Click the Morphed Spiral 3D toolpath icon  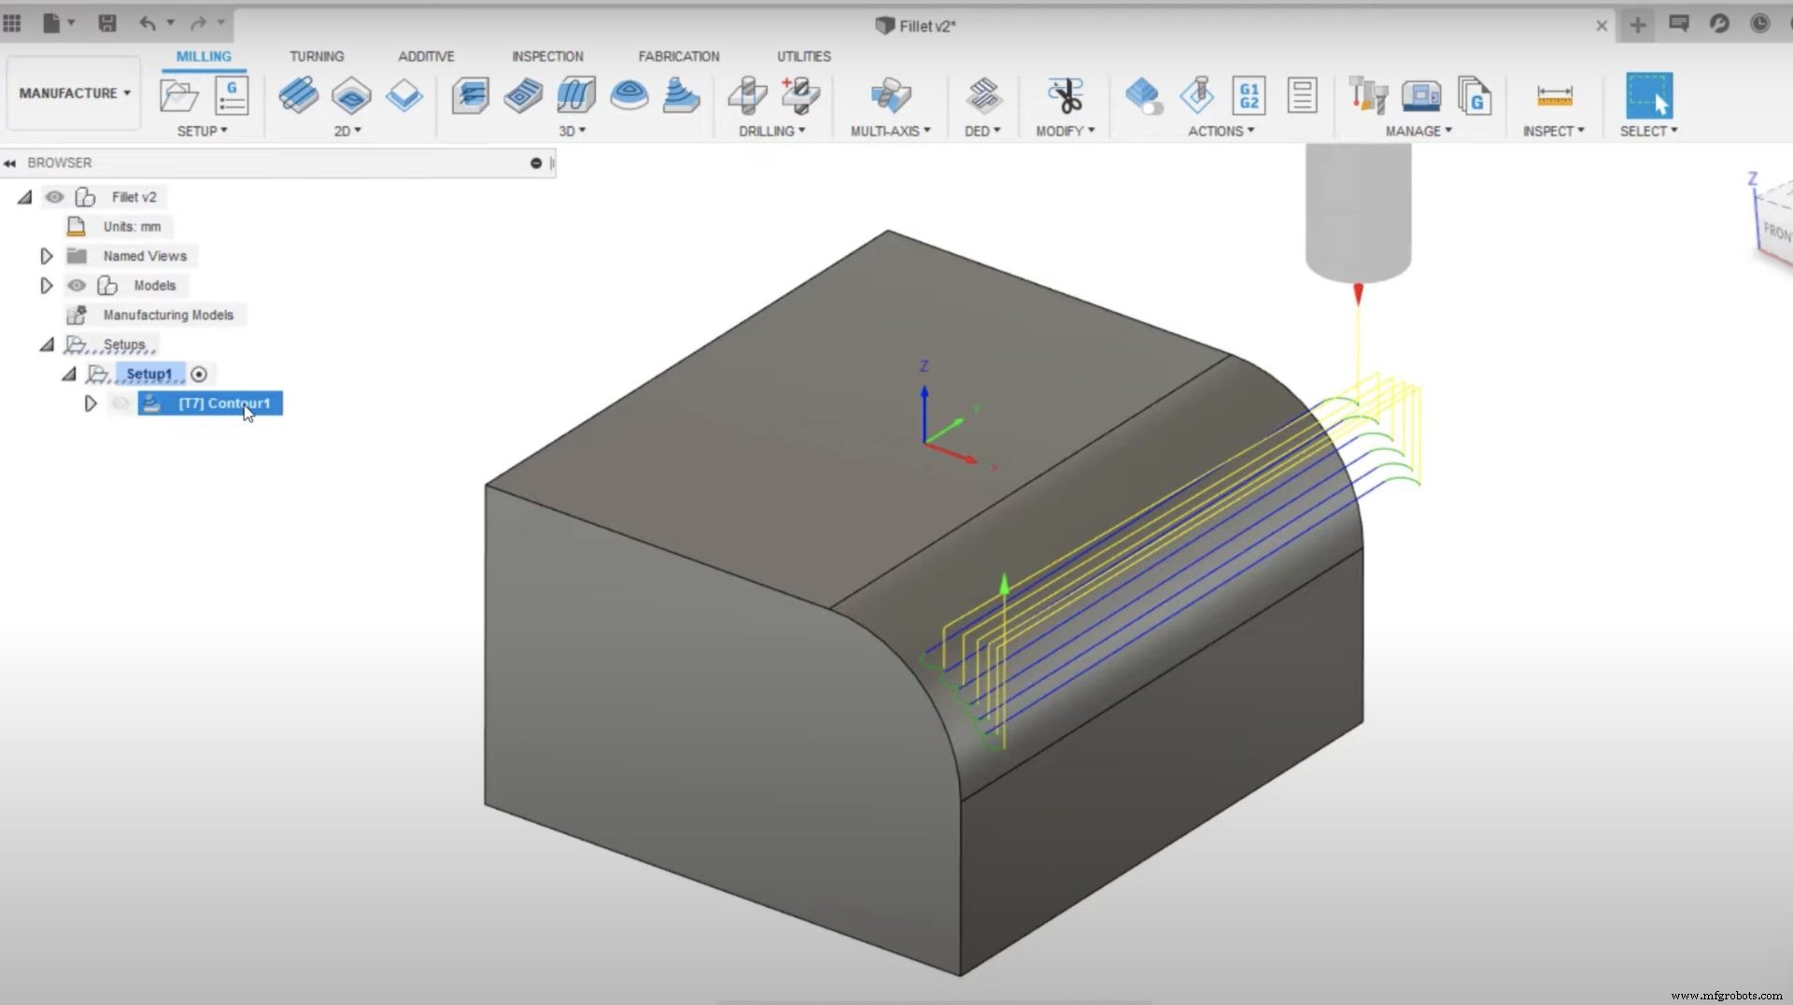(x=629, y=96)
